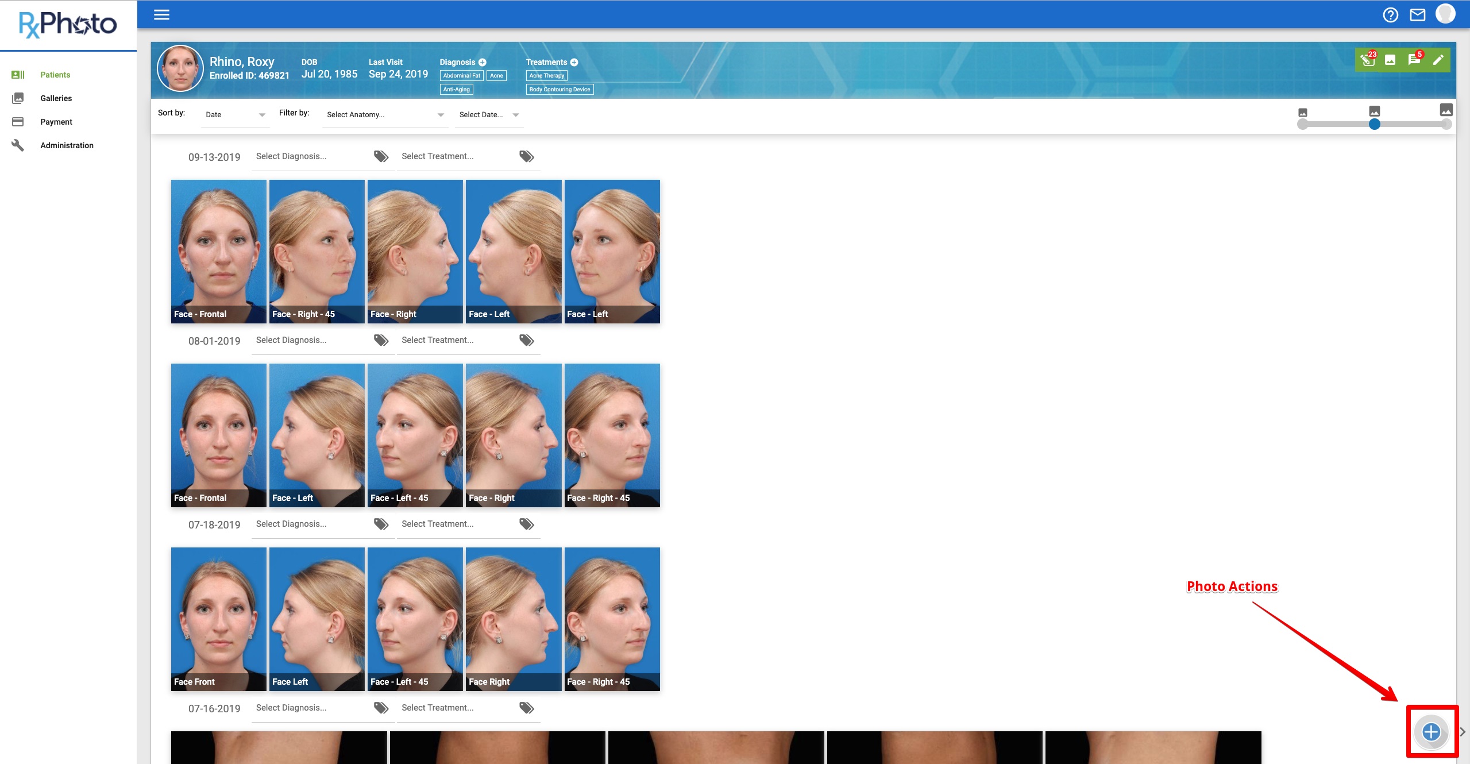Expand the Select Anatomy filter dropdown
The image size is (1470, 764).
(384, 114)
